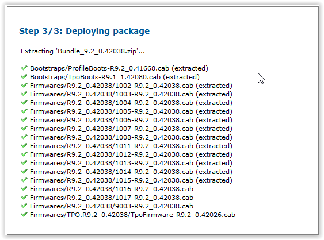Select text Bootstraps/ProfileBoots-R9.2_0.41668.cab (extracted)

[119, 68]
